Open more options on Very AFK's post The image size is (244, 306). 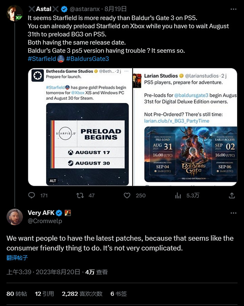coord(232,213)
